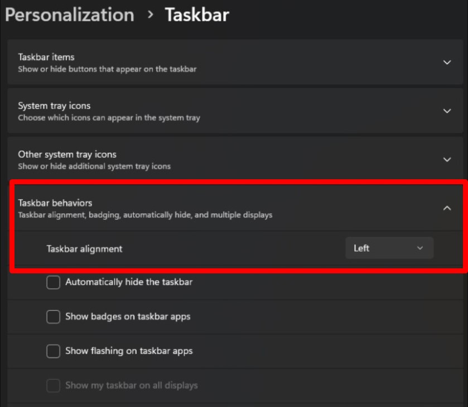Enable Show badges on taskbar apps
The height and width of the screenshot is (407, 468).
point(53,317)
